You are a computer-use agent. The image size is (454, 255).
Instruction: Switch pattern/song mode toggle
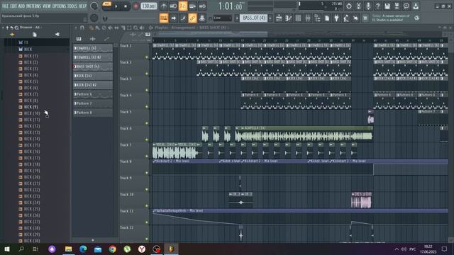coord(107,6)
